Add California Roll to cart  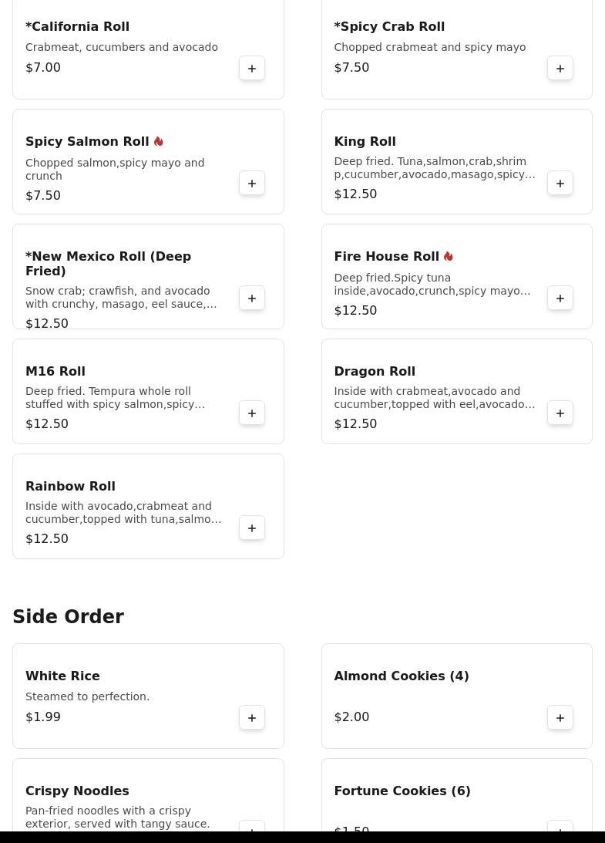(x=252, y=69)
